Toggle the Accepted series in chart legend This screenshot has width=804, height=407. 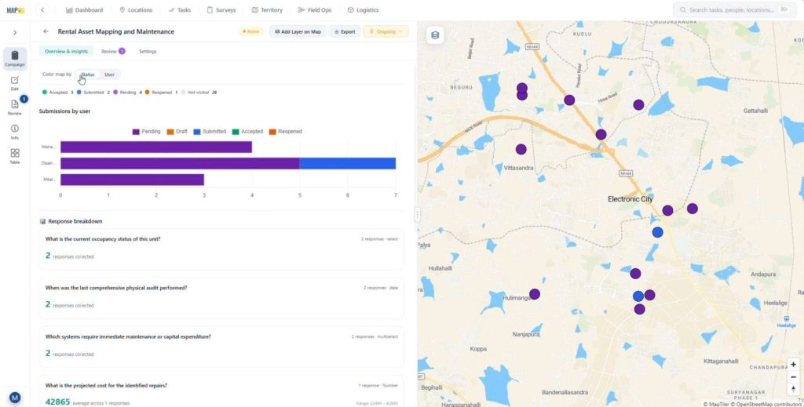[247, 132]
